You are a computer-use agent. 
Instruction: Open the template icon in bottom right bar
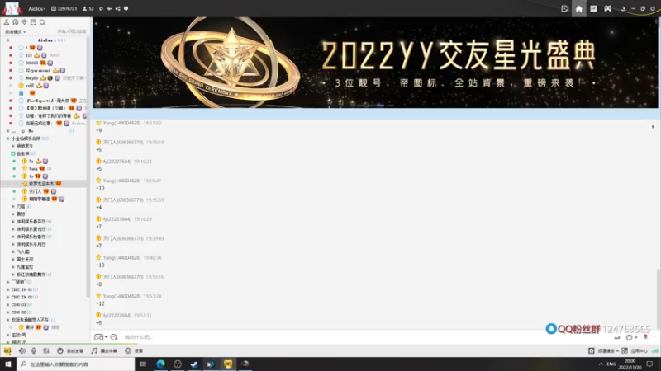pos(592,350)
